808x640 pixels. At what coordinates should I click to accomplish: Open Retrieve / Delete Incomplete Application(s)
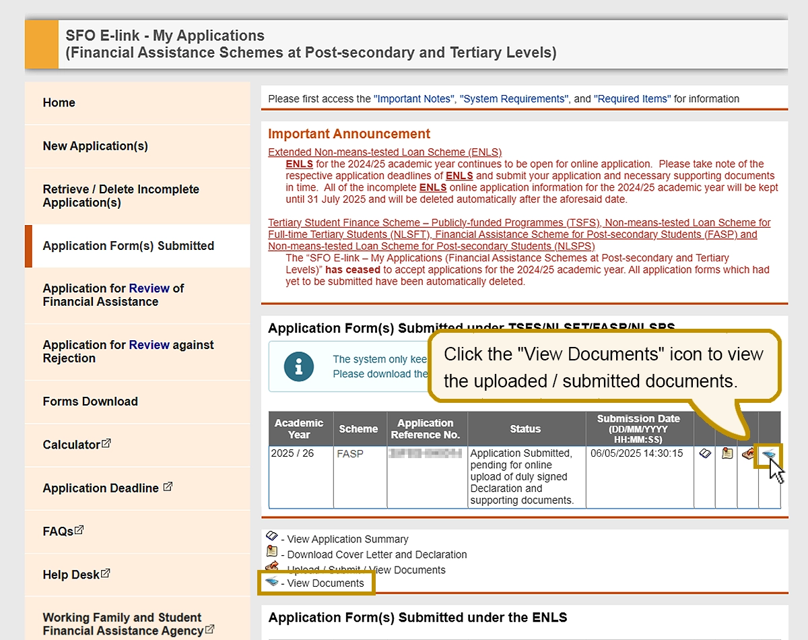point(121,196)
